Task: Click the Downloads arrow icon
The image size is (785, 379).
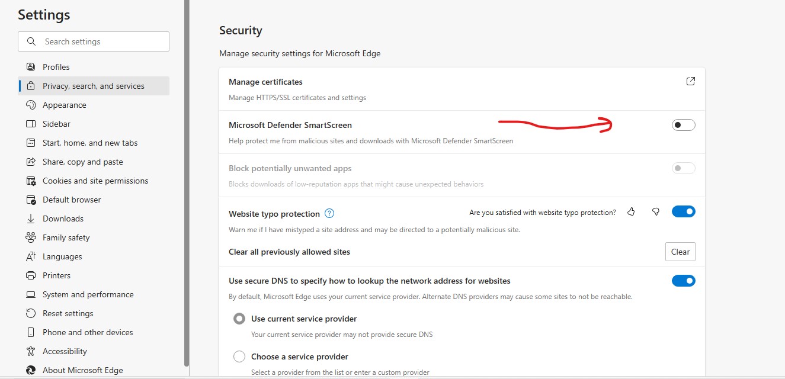Action: pyautogui.click(x=31, y=219)
